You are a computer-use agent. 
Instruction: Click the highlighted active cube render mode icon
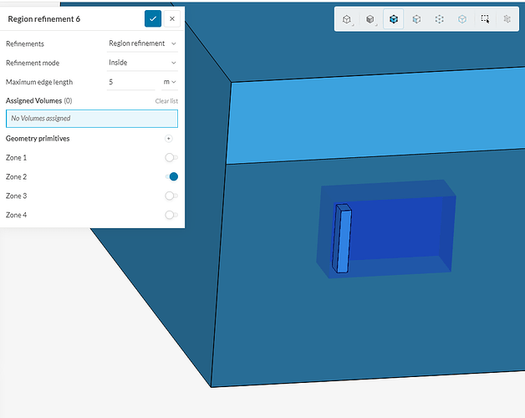tap(394, 19)
